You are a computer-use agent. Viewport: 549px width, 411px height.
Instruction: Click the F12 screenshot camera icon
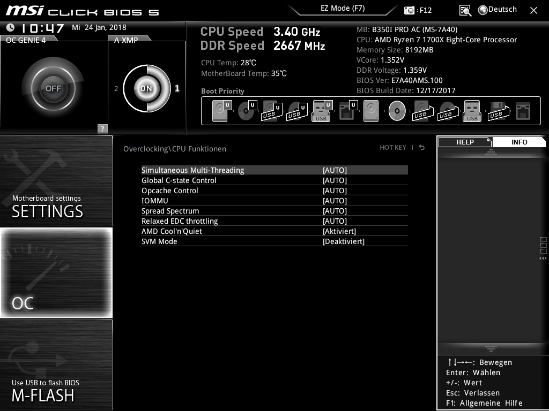click(x=409, y=10)
